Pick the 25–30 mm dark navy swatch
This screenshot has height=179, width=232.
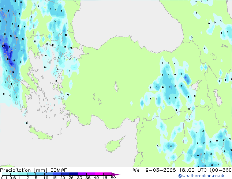(x=74, y=174)
